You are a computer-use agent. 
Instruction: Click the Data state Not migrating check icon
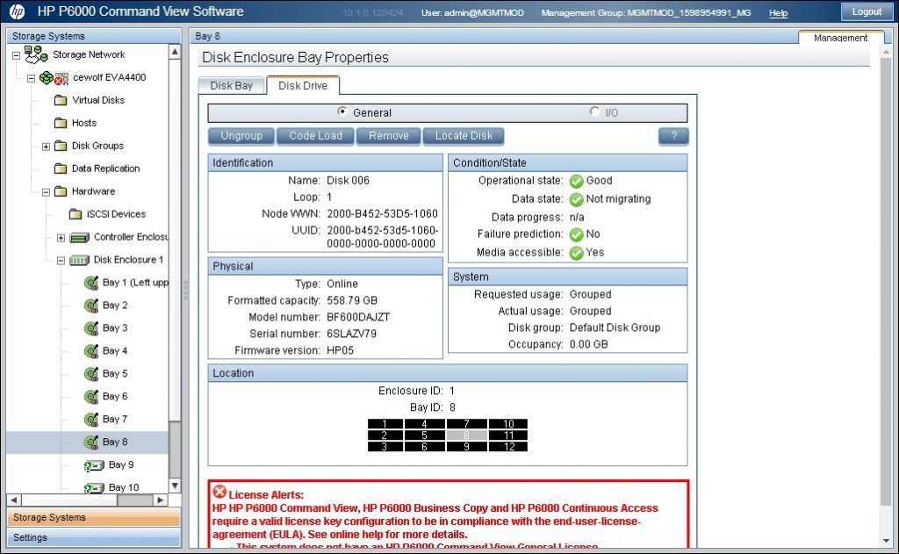576,199
